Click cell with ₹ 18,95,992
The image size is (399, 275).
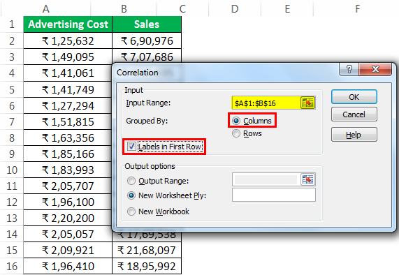tap(147, 266)
